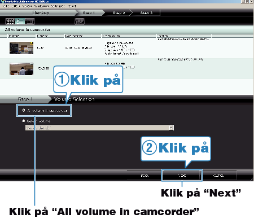The height and width of the screenshot is (218, 254).
Task: Click the file properties column header
Action: tap(129, 36)
